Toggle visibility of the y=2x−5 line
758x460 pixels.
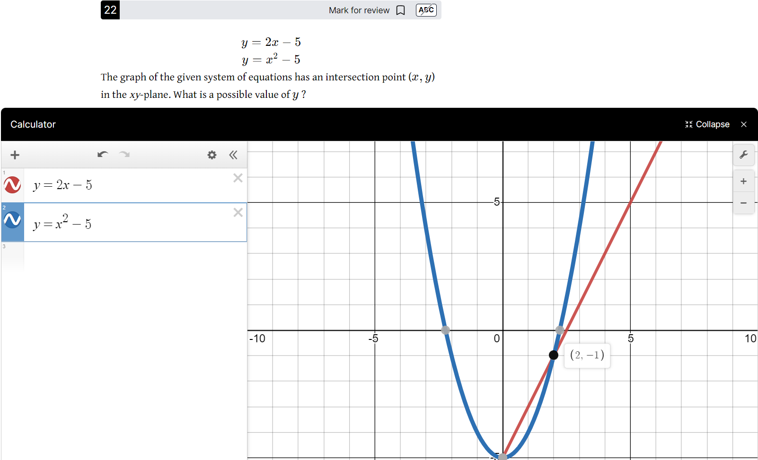13,185
